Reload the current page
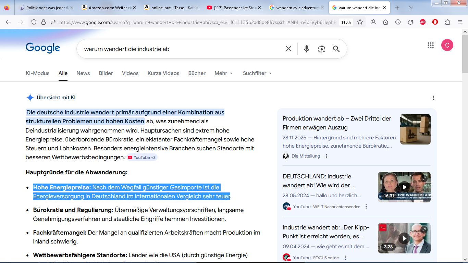This screenshot has height=263, width=468. (410, 22)
